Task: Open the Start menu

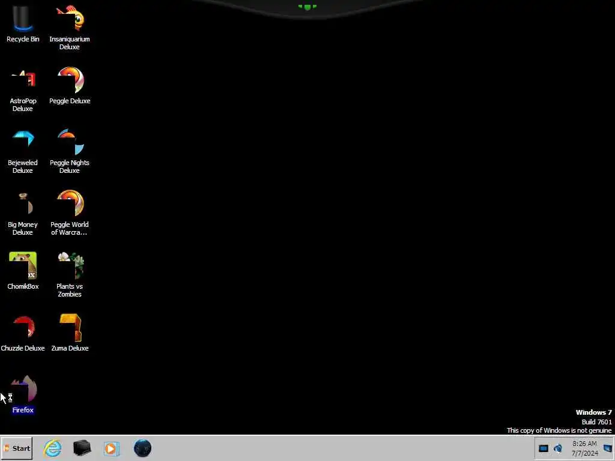Action: tap(16, 448)
